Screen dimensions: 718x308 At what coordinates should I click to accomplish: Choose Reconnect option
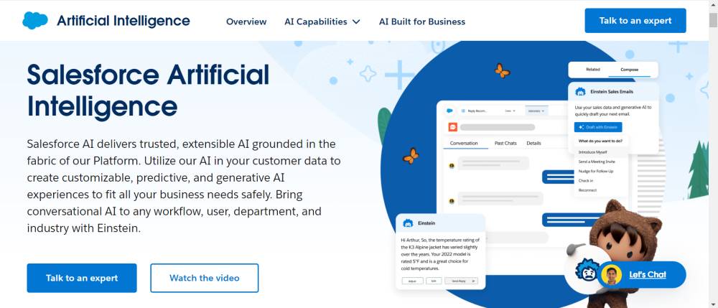tap(587, 190)
